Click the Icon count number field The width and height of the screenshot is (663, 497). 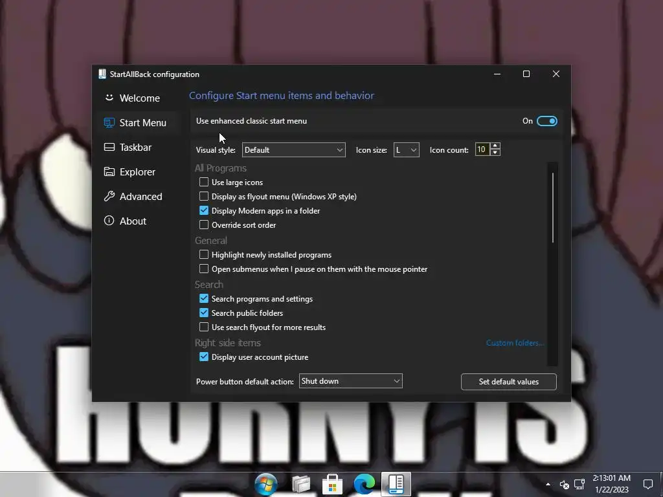click(482, 149)
